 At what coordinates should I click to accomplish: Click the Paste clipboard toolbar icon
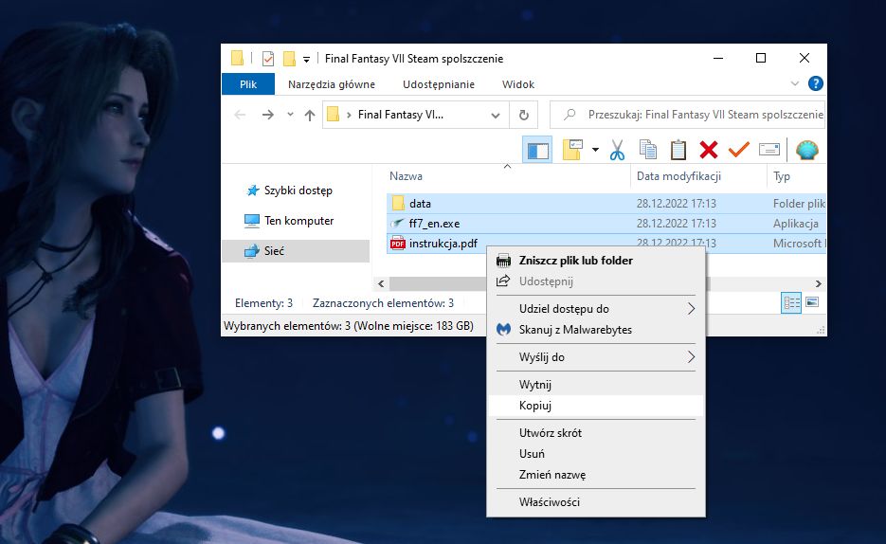(678, 150)
